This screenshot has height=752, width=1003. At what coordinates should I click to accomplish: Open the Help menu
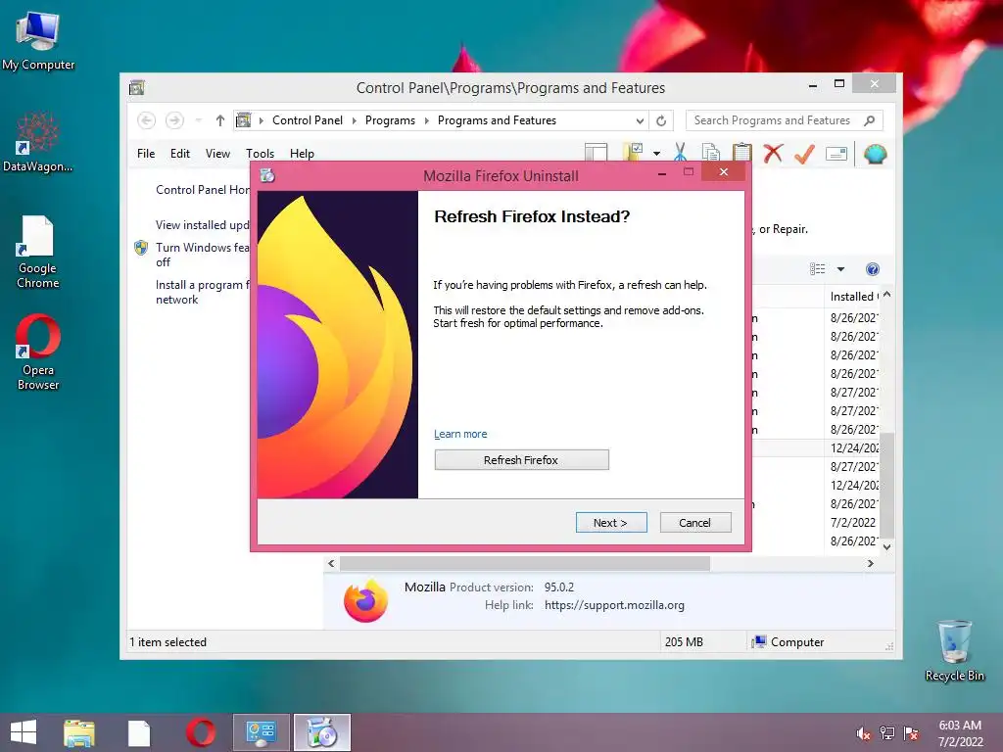pos(302,154)
